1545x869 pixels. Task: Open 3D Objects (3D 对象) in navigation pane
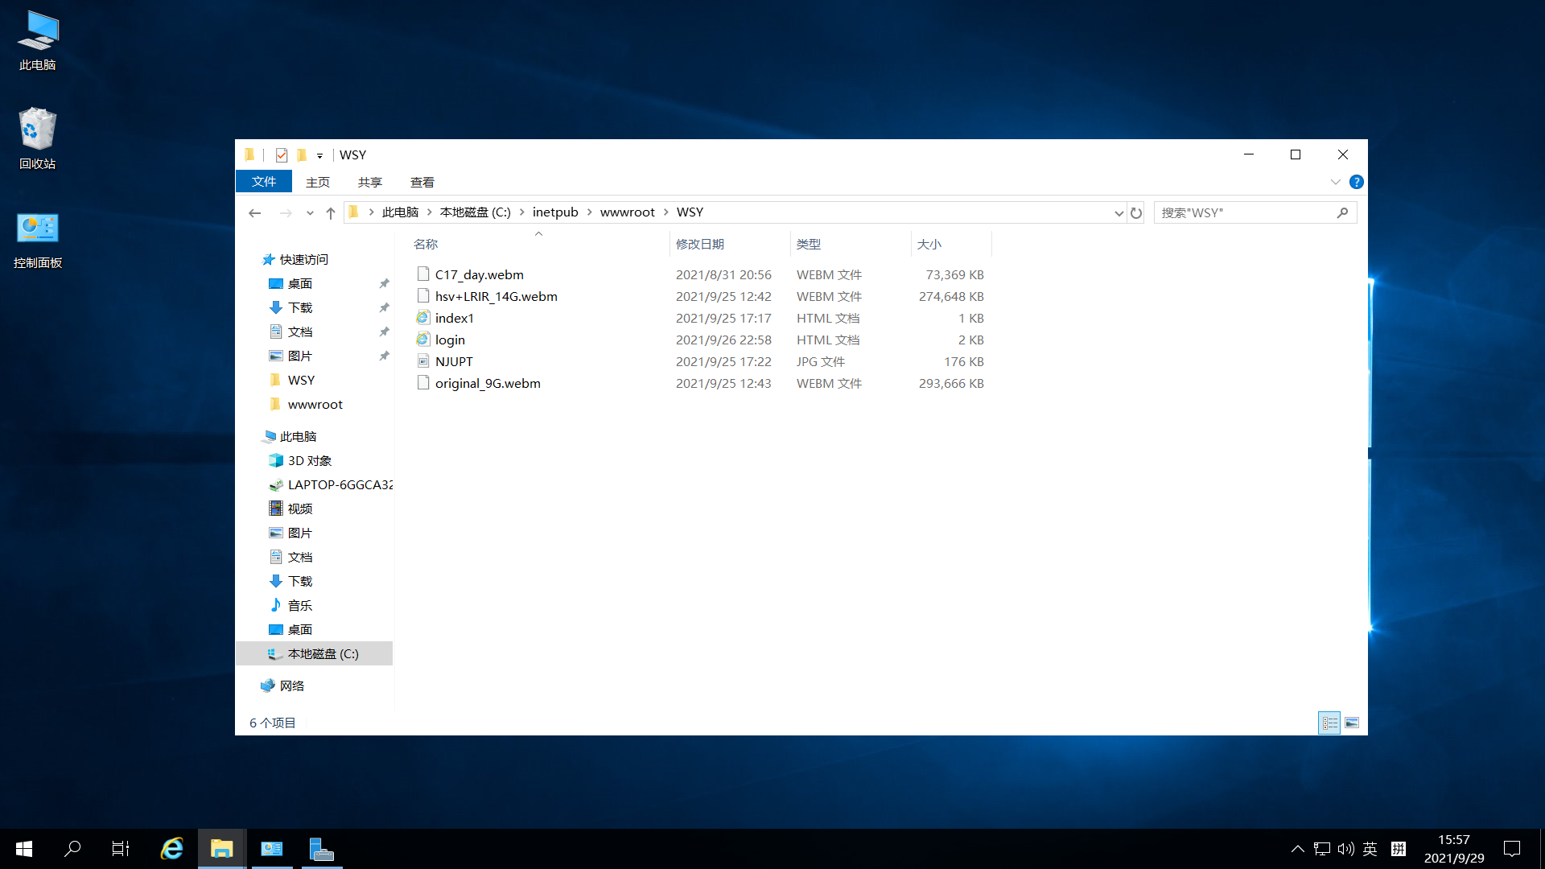pos(310,460)
